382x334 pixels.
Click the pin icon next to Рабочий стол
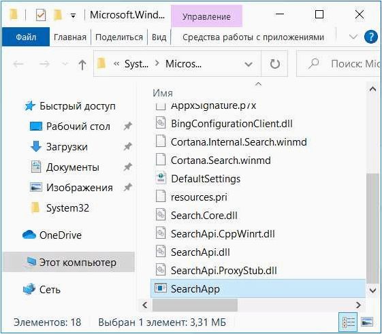(127, 127)
